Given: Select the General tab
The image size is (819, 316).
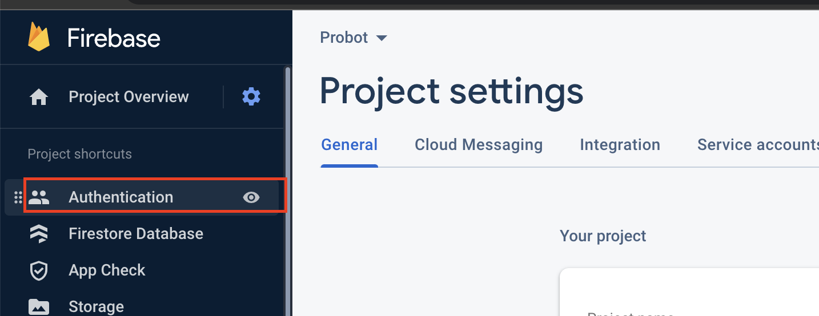Looking at the screenshot, I should point(350,145).
